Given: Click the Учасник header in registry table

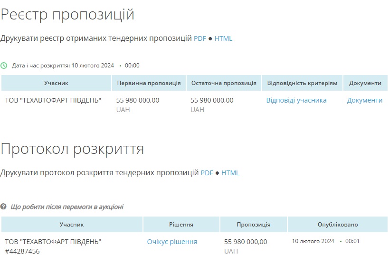Looking at the screenshot, I should click(x=56, y=83).
